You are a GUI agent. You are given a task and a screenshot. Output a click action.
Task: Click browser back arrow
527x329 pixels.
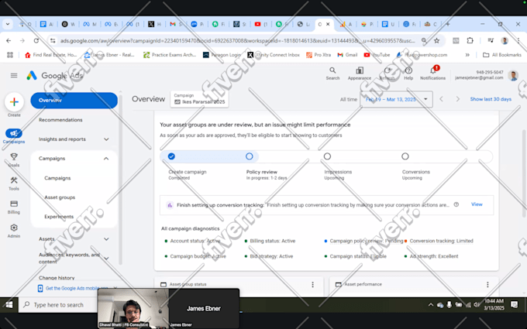[x=9, y=40]
